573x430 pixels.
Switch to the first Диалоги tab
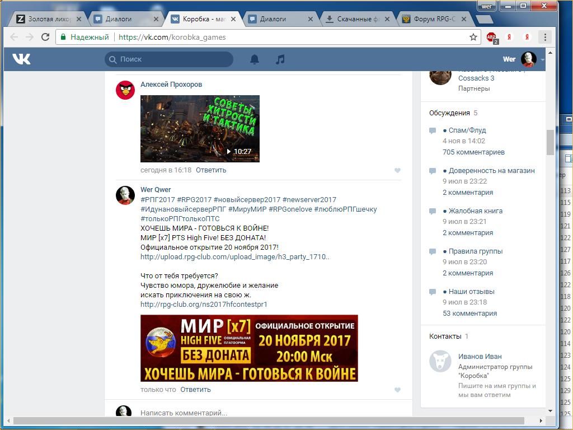(x=125, y=19)
